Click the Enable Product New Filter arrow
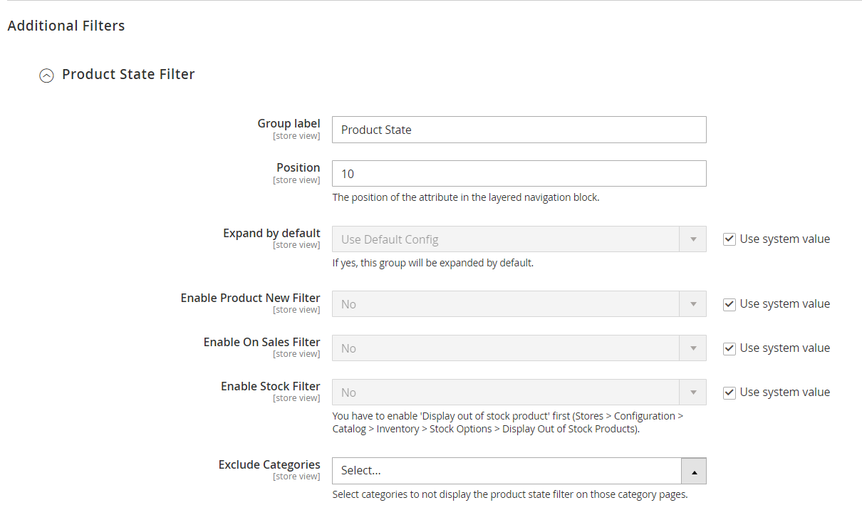The width and height of the screenshot is (862, 515). click(x=693, y=304)
